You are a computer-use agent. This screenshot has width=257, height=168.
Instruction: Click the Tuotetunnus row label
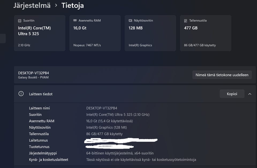[39, 147]
